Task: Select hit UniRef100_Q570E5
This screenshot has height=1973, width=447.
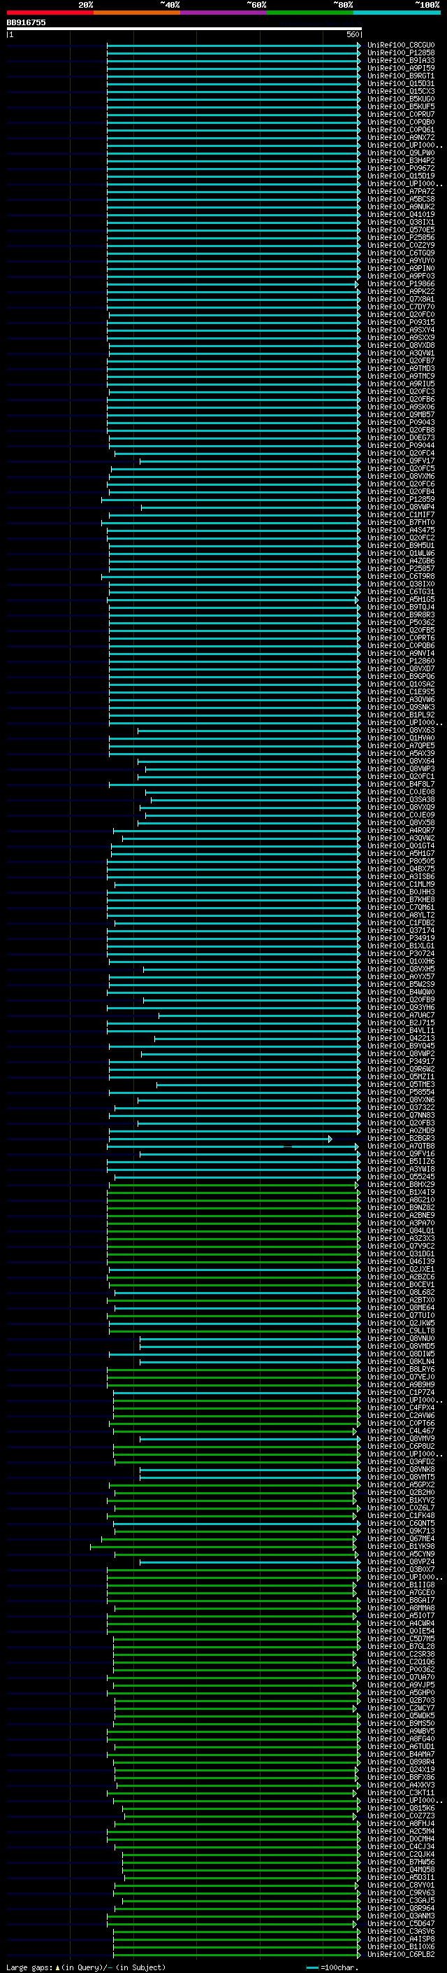Action: pos(401,230)
